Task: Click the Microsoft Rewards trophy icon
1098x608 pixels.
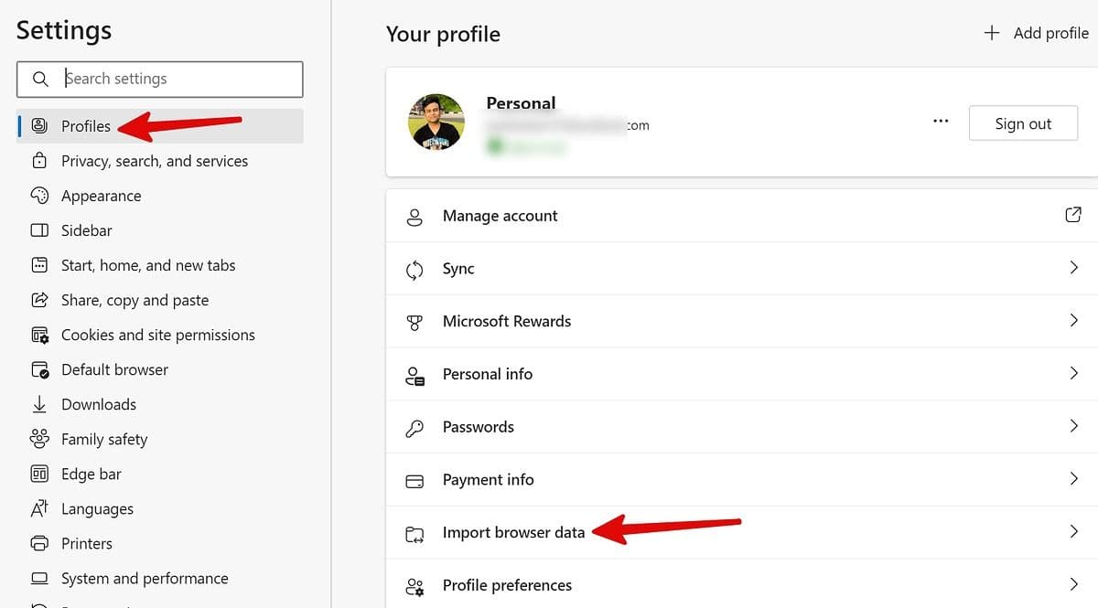Action: click(x=414, y=322)
